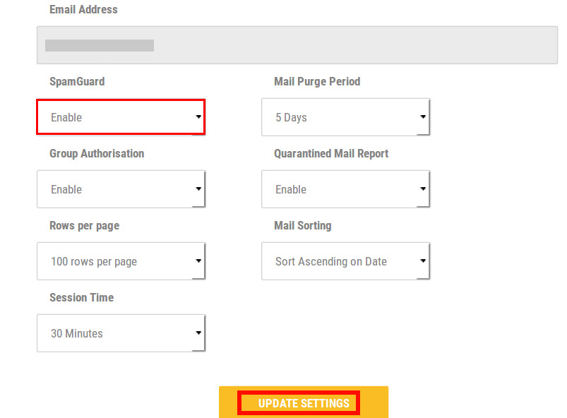Click the Email Address input field
This screenshot has height=418, width=567.
click(x=297, y=45)
